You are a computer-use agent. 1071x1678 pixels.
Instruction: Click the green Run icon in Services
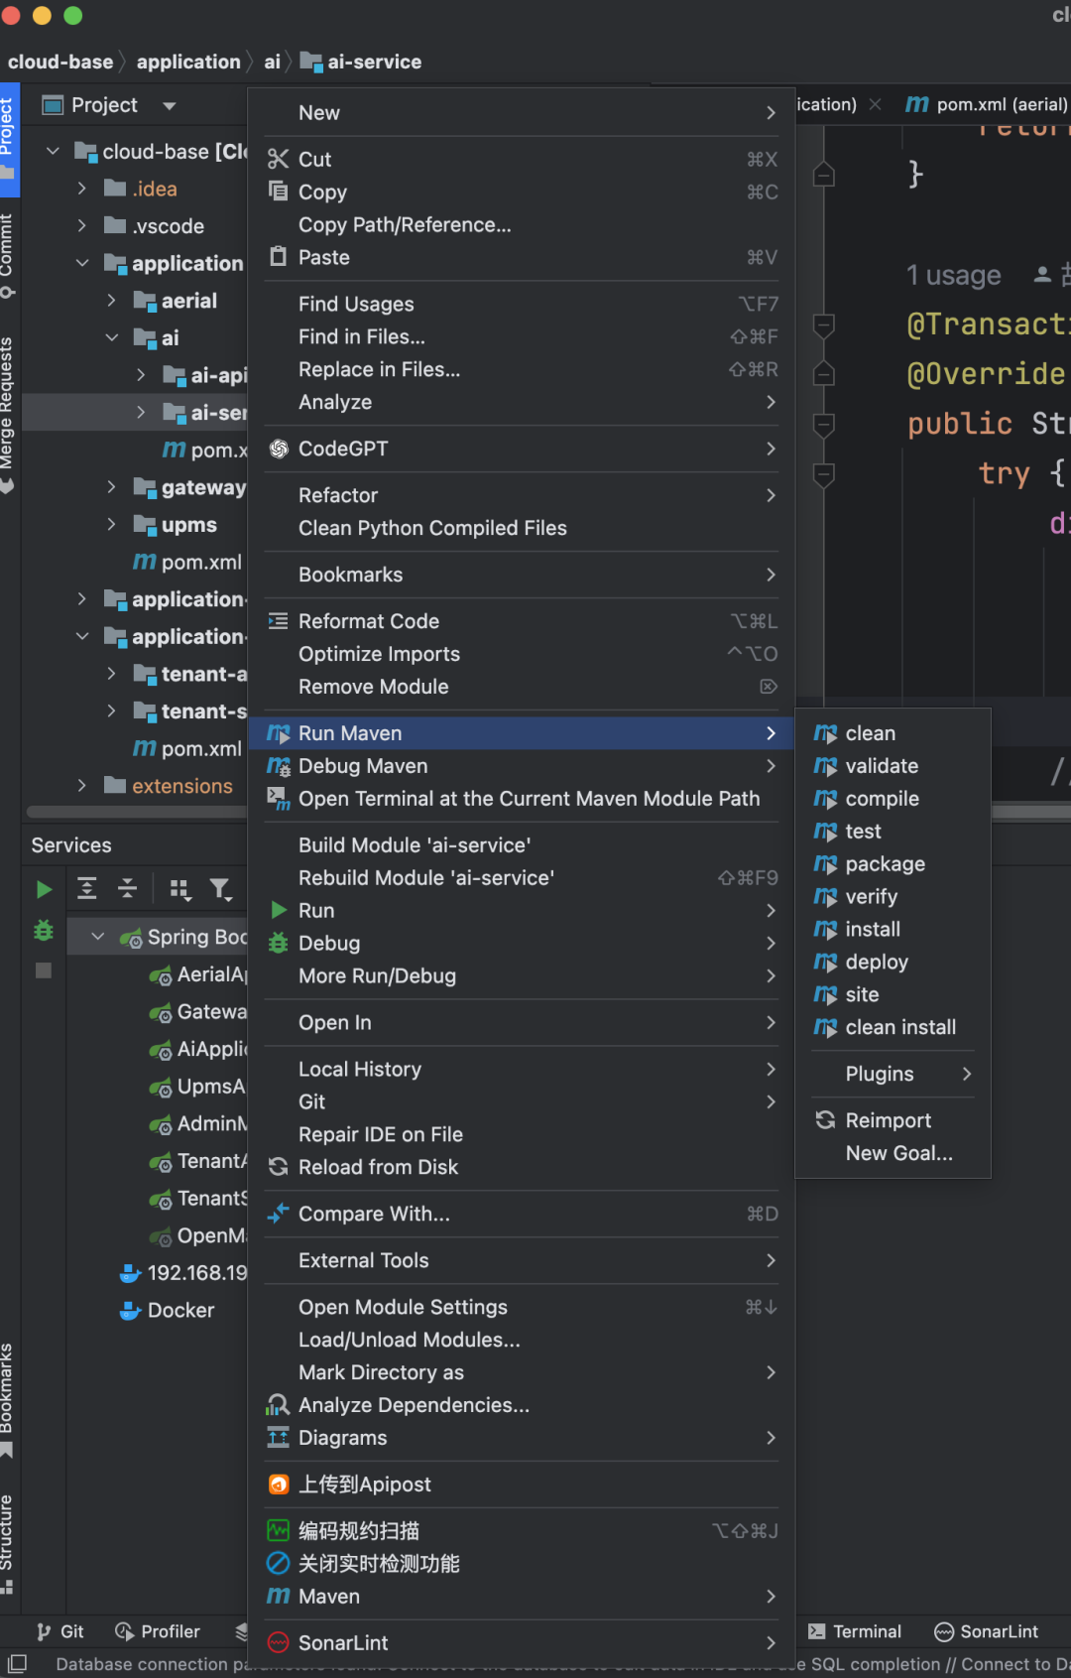coord(44,889)
